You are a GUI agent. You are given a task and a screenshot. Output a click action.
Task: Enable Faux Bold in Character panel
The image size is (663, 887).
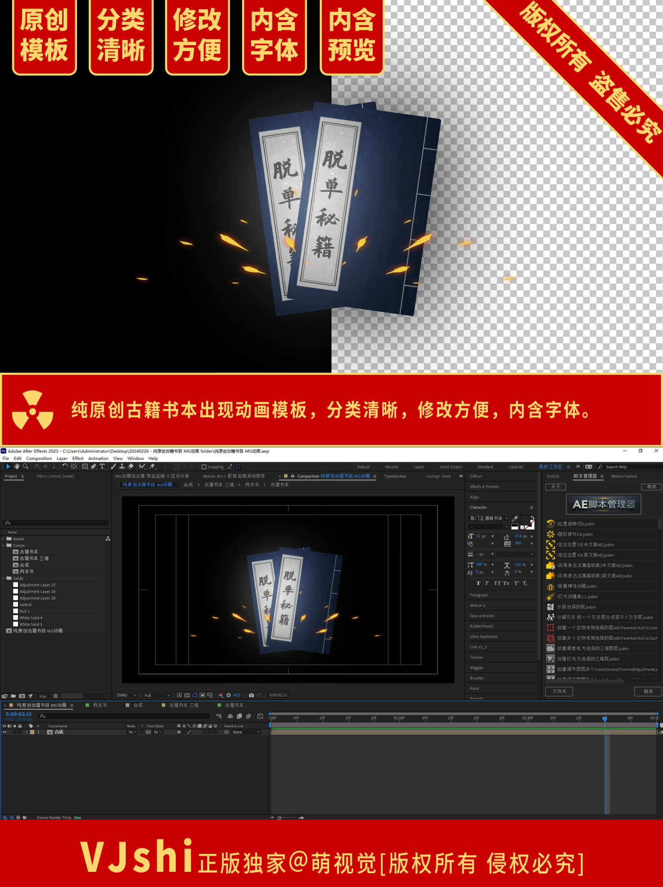pyautogui.click(x=478, y=583)
